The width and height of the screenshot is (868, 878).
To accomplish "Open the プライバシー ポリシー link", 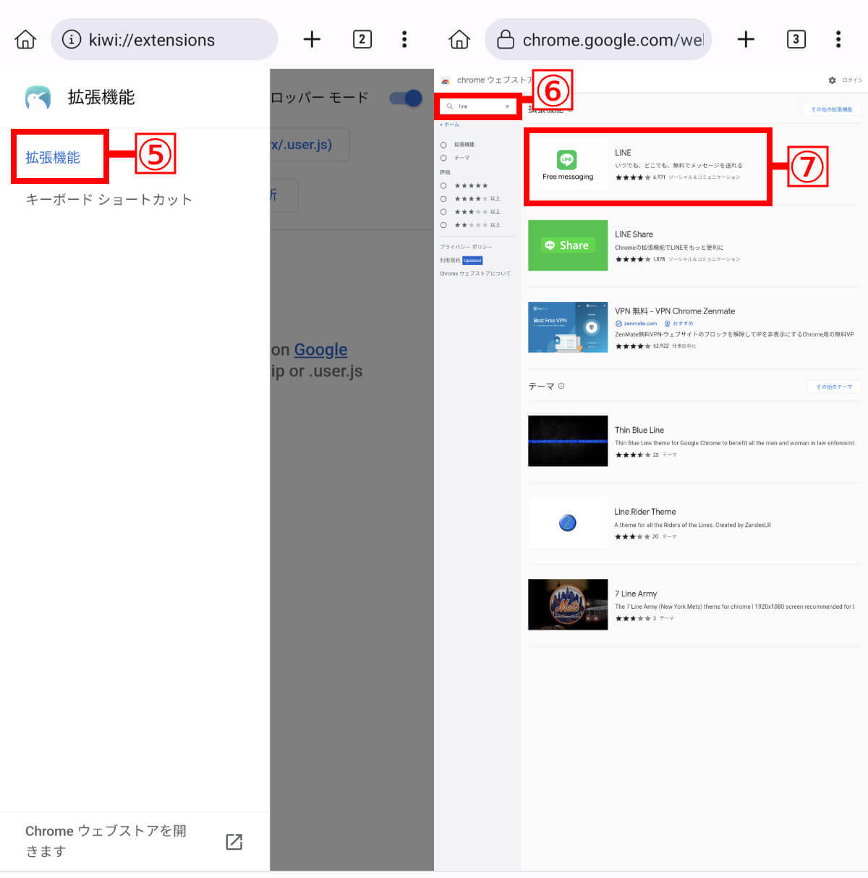I will pyautogui.click(x=466, y=247).
